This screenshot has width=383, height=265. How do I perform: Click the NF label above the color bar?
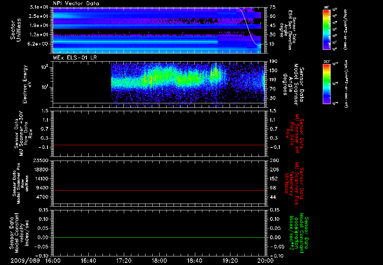pyautogui.click(x=327, y=7)
